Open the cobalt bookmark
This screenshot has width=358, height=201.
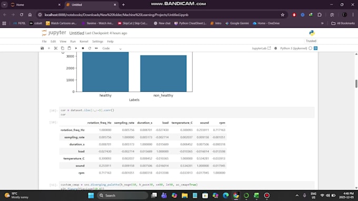(36, 23)
